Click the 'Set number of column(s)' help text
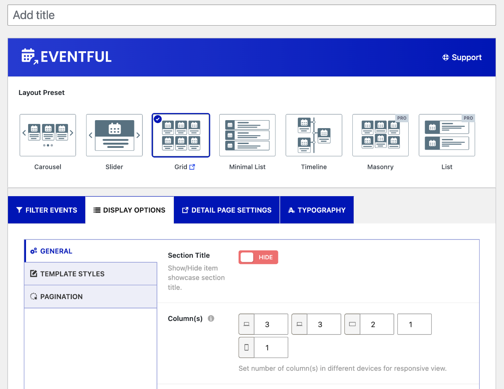 click(342, 368)
